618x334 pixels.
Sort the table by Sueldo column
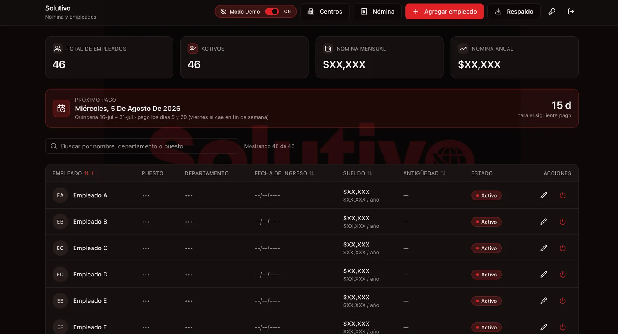click(x=357, y=173)
